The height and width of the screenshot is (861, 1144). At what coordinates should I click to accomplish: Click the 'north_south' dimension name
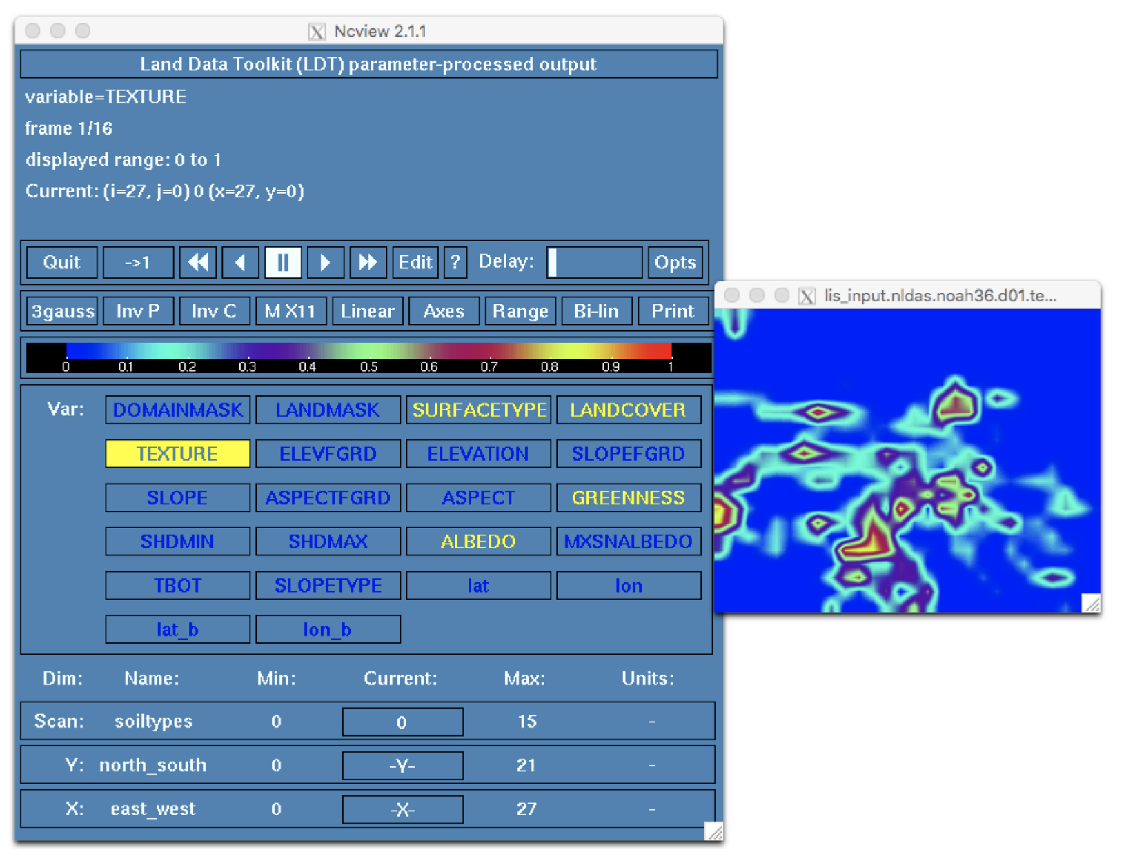pos(152,765)
